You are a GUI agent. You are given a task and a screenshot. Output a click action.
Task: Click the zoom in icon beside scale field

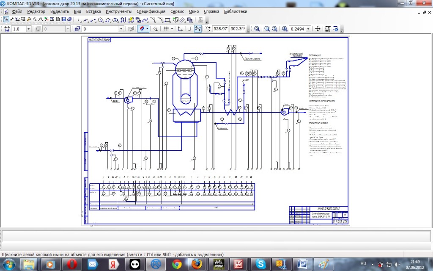(x=285, y=29)
